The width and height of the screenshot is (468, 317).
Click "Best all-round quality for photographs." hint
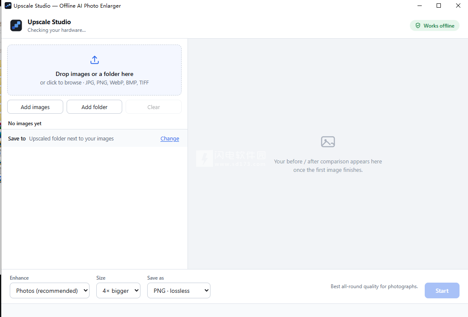click(374, 286)
